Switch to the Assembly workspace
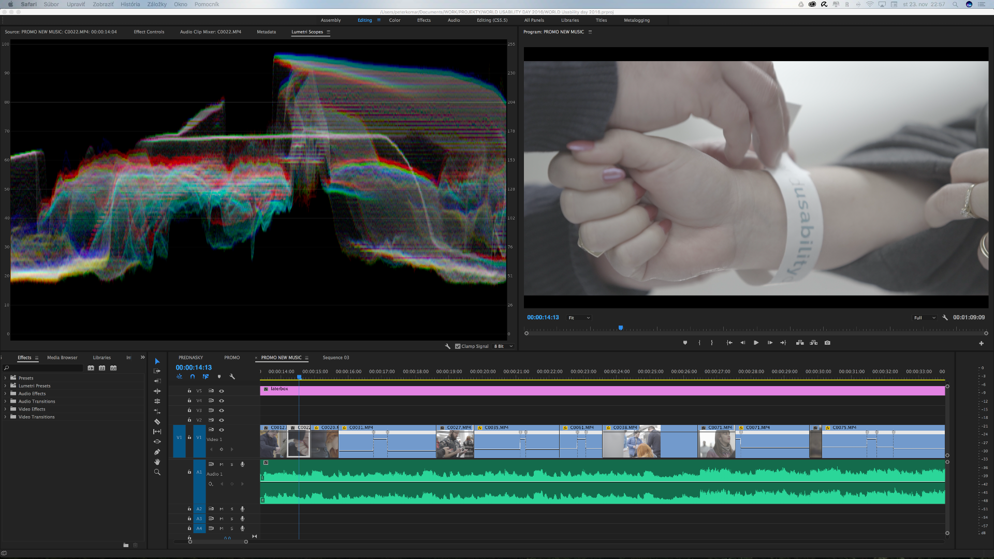Screen dimensions: 994x559 tap(331, 20)
